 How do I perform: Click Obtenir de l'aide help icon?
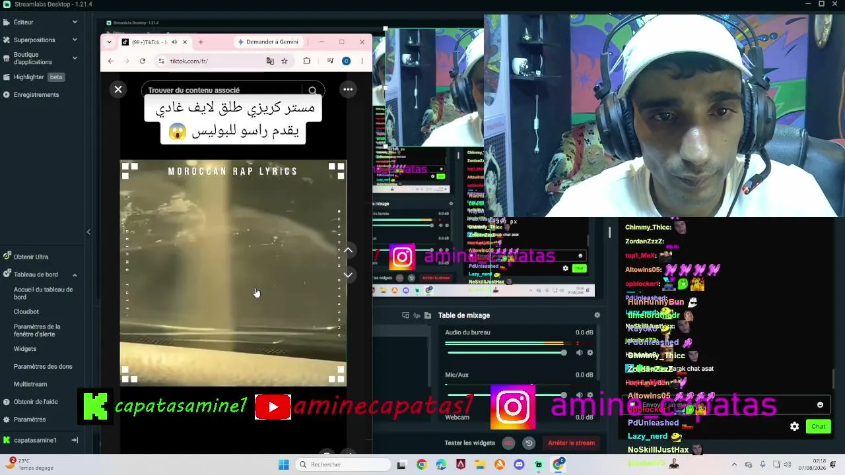pos(7,401)
